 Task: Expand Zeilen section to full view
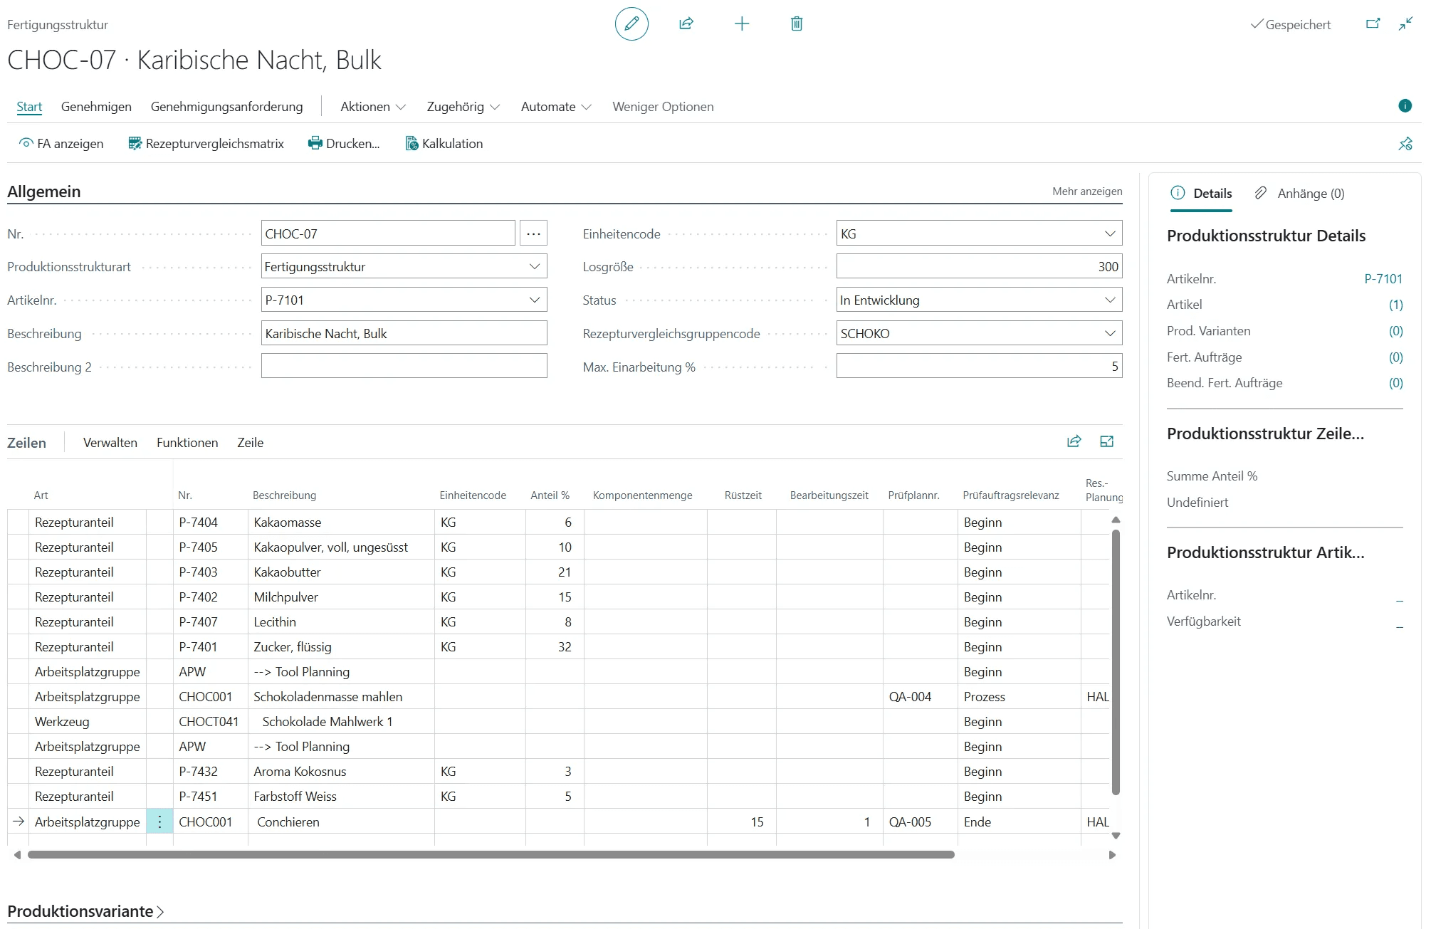(1107, 441)
